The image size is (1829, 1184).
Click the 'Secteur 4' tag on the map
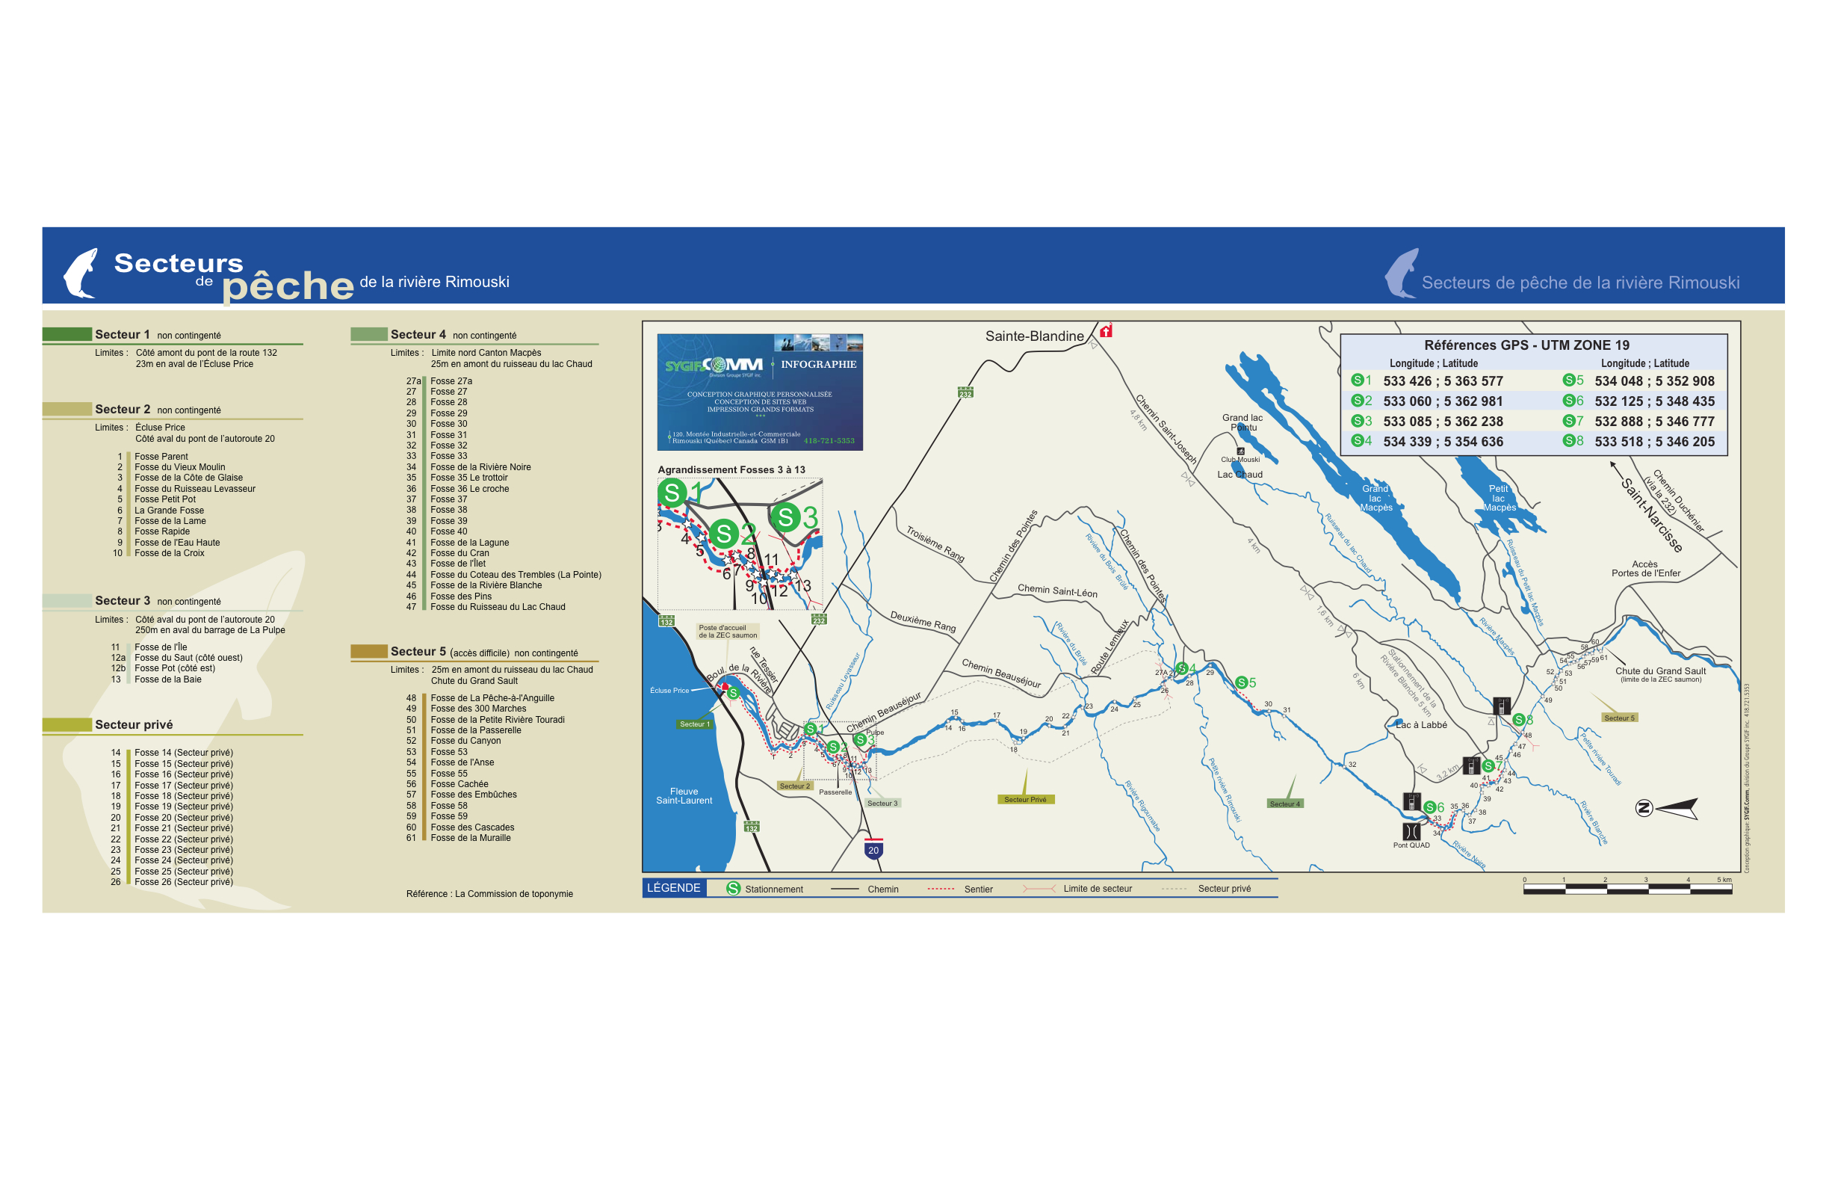point(1285,804)
